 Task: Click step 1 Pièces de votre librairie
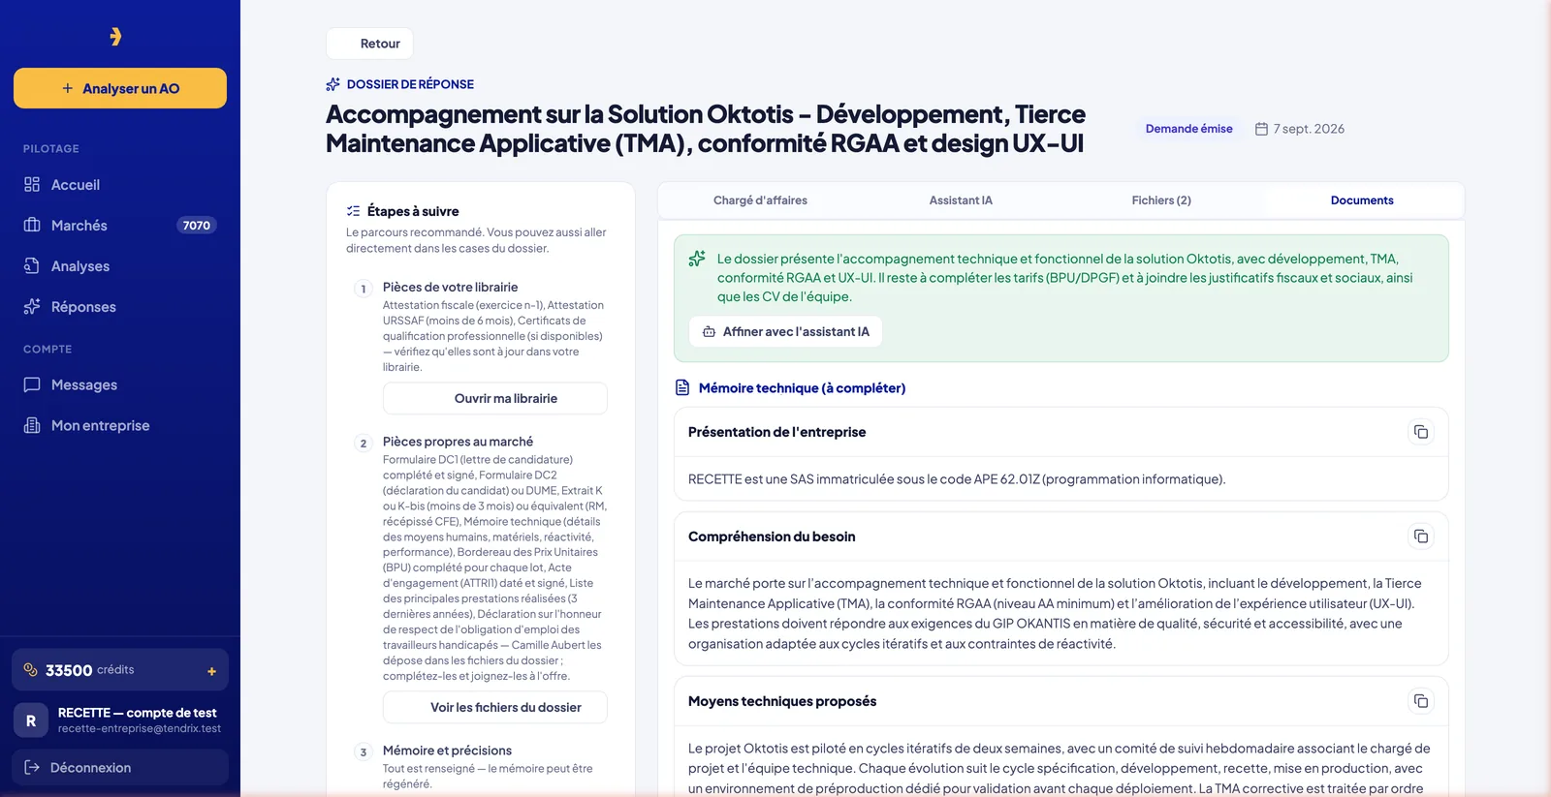click(x=450, y=287)
